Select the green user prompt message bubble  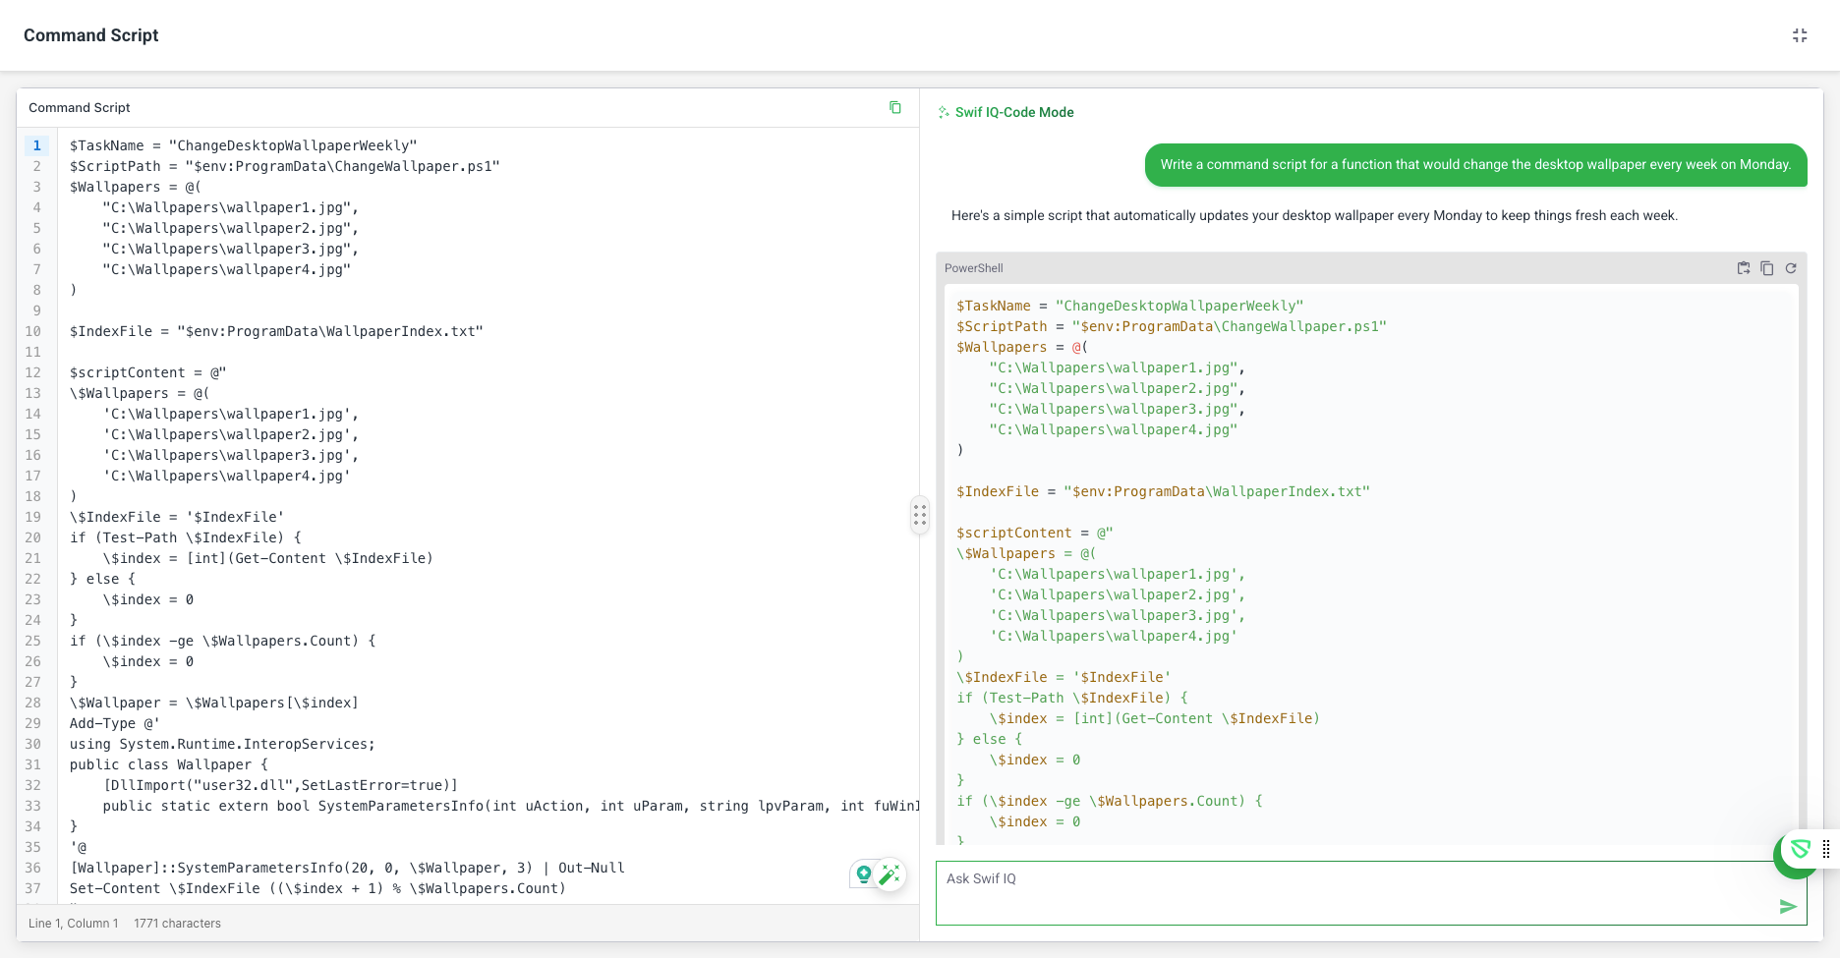click(1474, 165)
